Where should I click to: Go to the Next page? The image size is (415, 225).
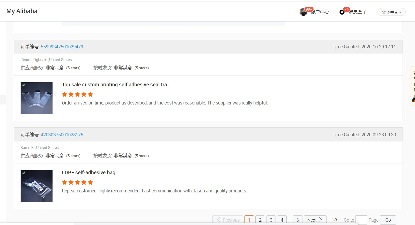[315, 220]
